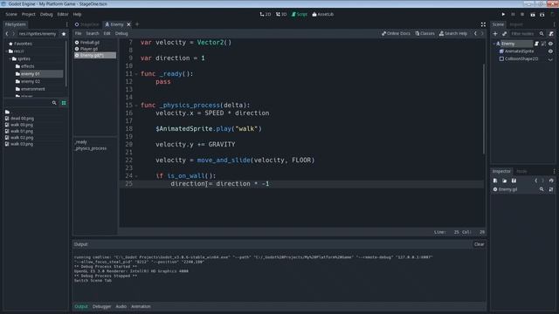Collapse the _physics_process function fold arrow

pyautogui.click(x=136, y=106)
